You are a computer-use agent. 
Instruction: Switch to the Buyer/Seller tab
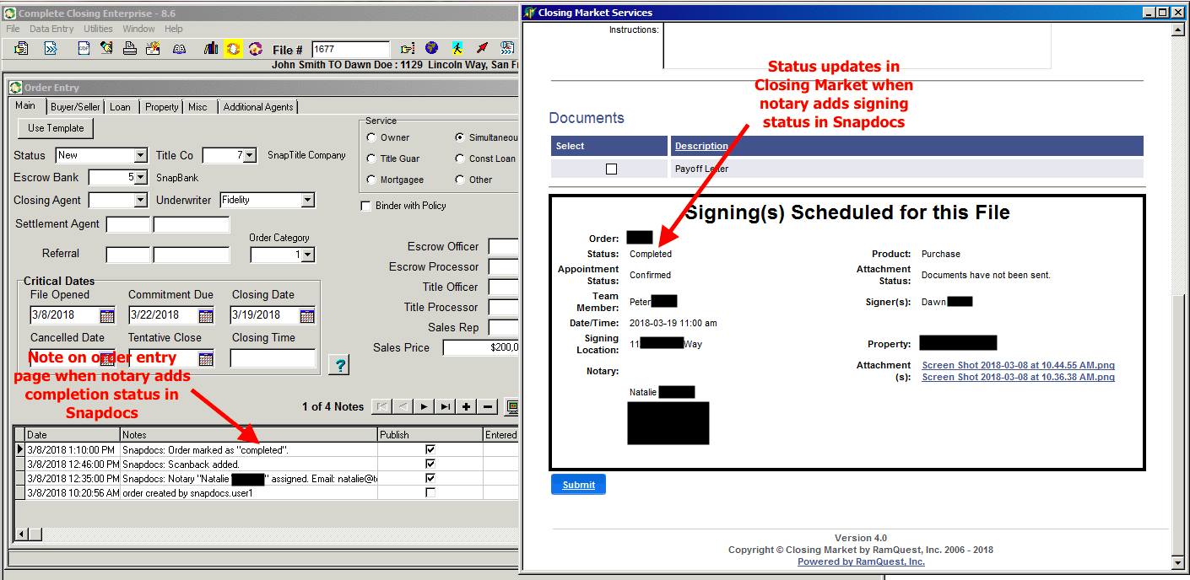[75, 107]
